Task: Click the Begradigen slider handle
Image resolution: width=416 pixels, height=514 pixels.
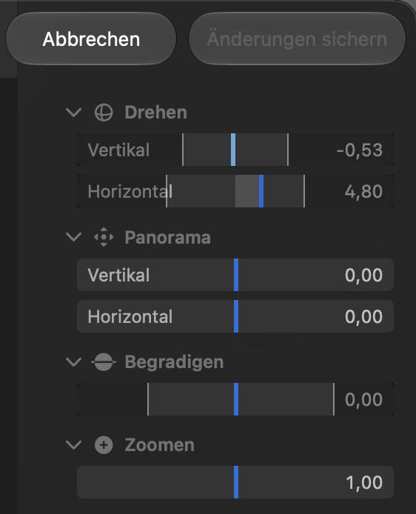Action: 236,399
